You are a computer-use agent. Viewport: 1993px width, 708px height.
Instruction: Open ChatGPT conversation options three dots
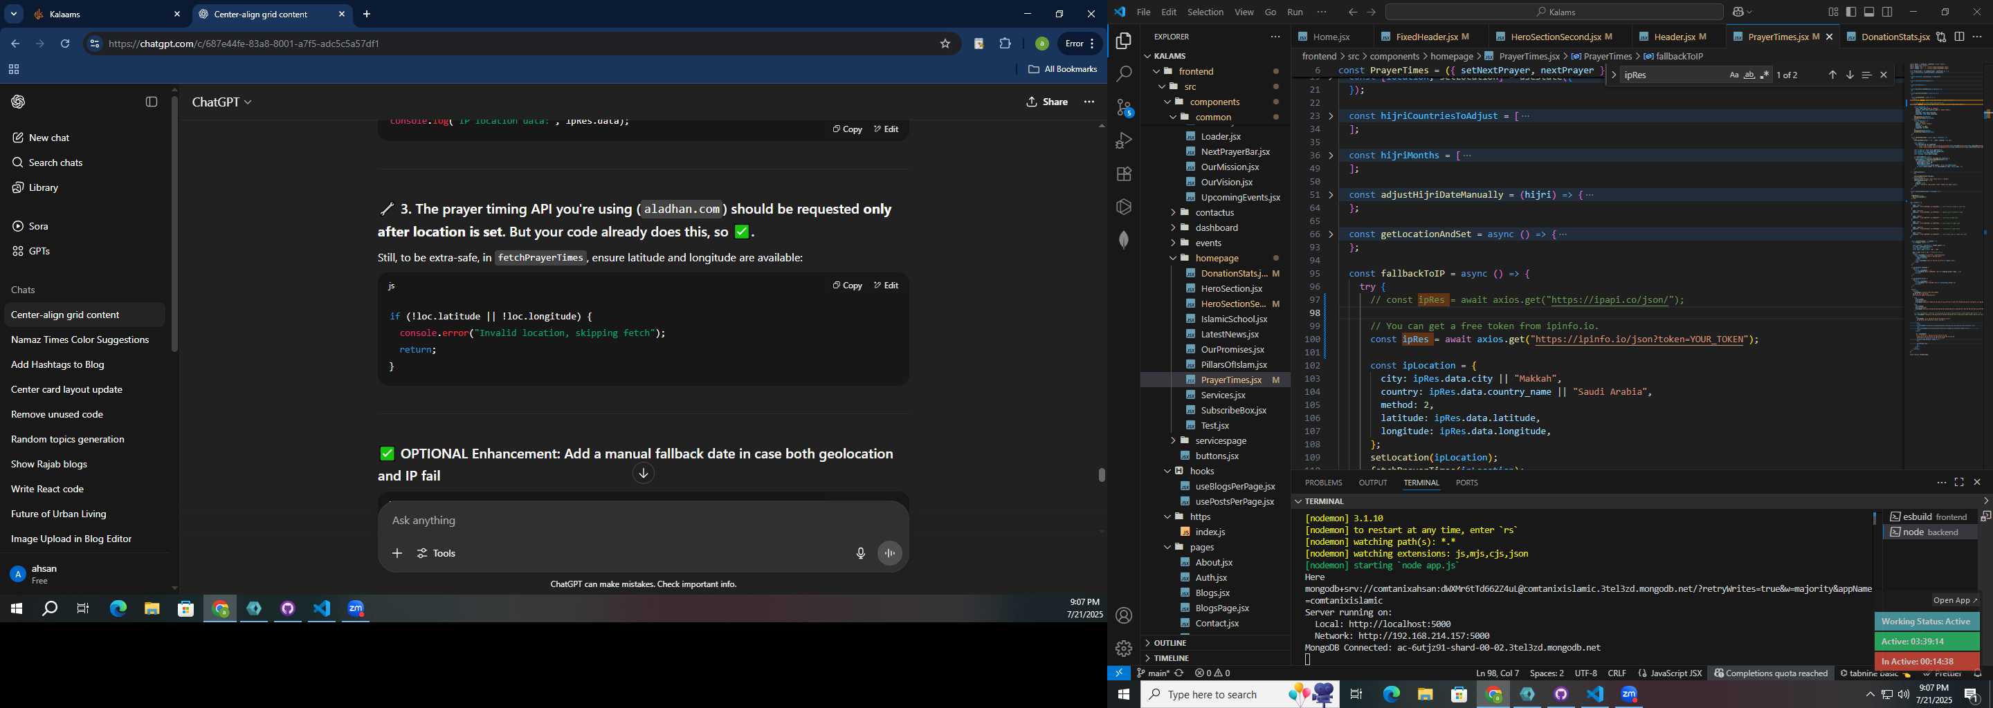coord(1089,102)
